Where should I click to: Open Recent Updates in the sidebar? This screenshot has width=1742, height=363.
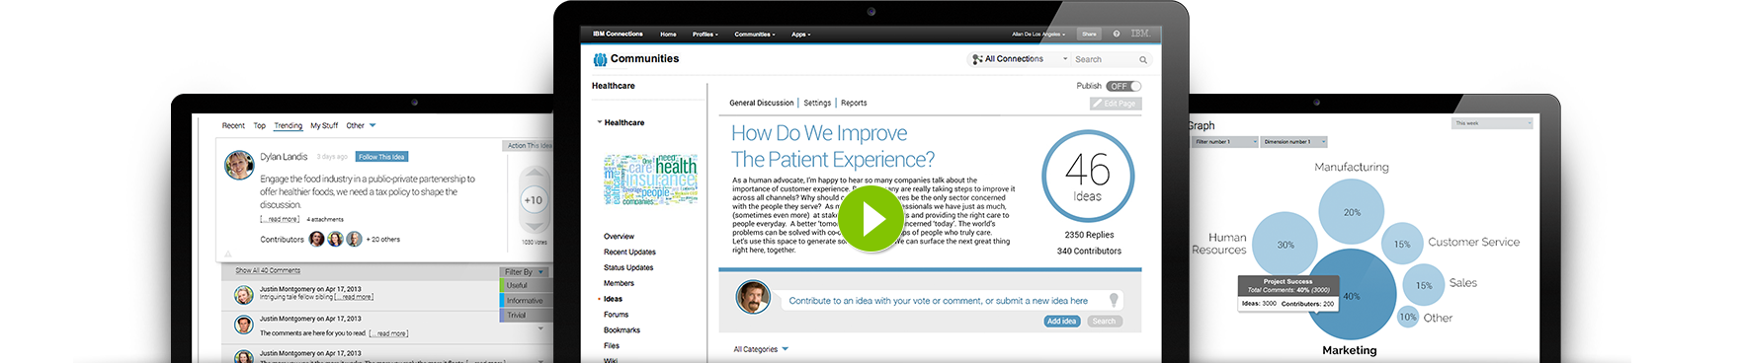(629, 253)
